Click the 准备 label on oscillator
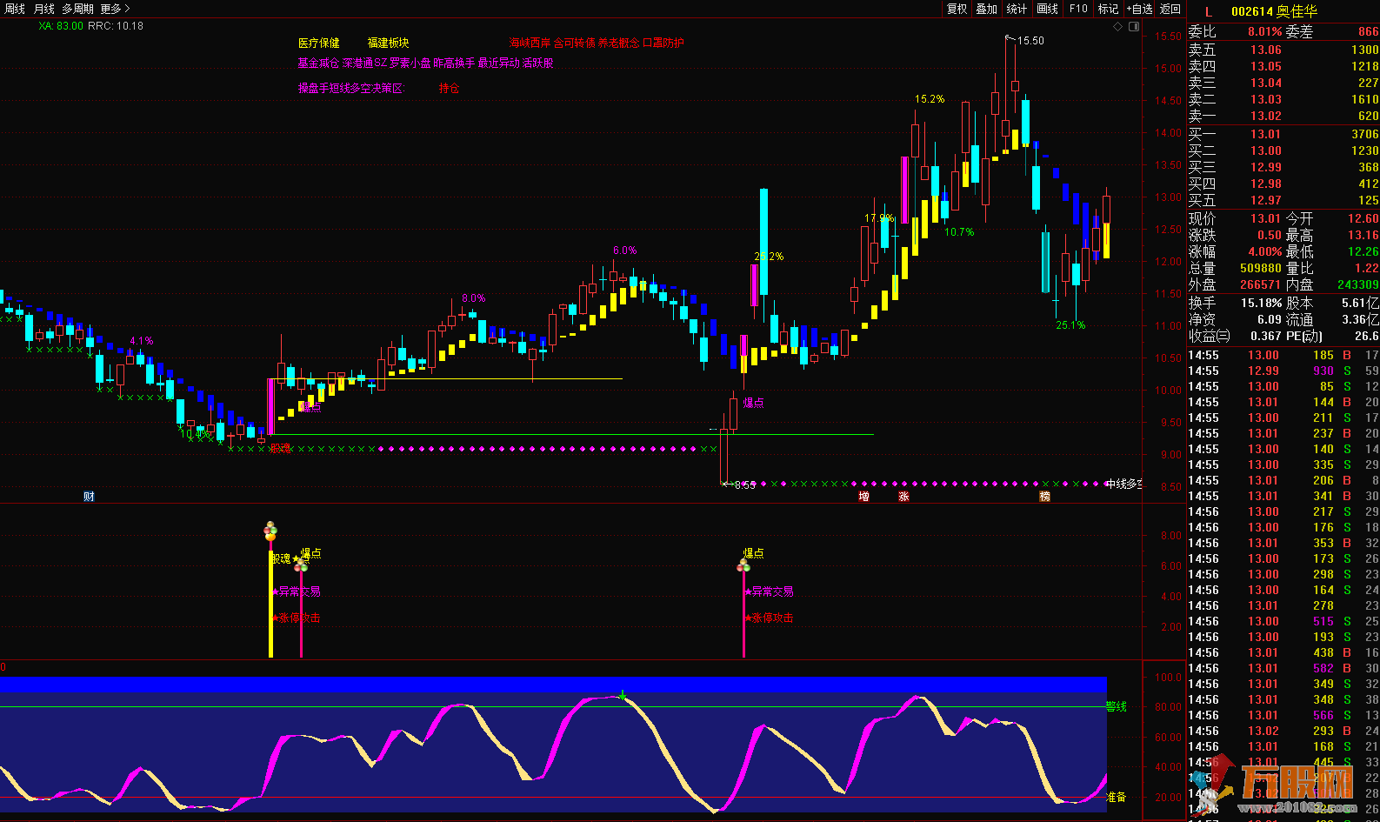The image size is (1380, 822). [1116, 797]
